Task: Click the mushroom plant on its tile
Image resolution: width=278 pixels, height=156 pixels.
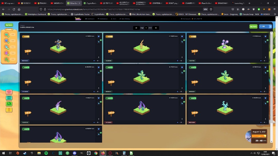Action: pos(58,44)
